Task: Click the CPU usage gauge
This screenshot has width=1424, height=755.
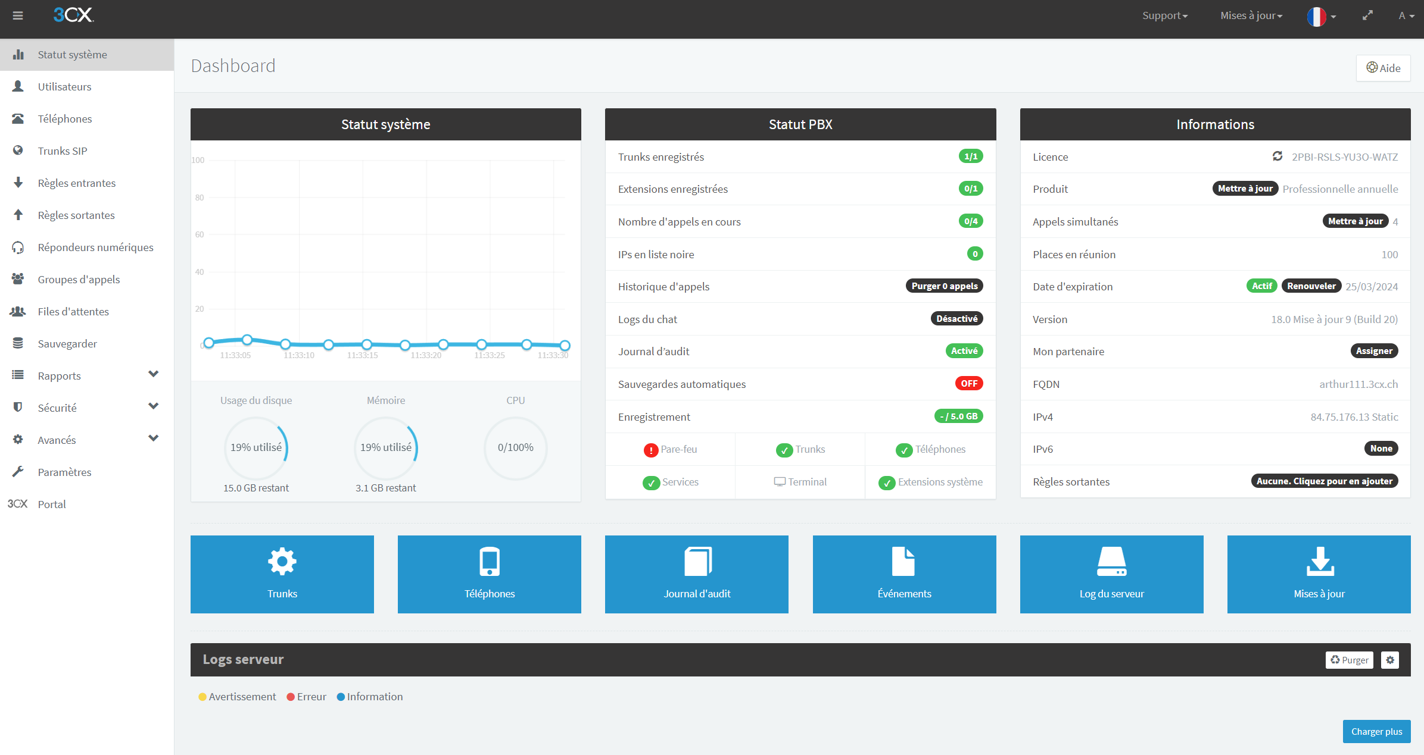Action: click(x=516, y=448)
